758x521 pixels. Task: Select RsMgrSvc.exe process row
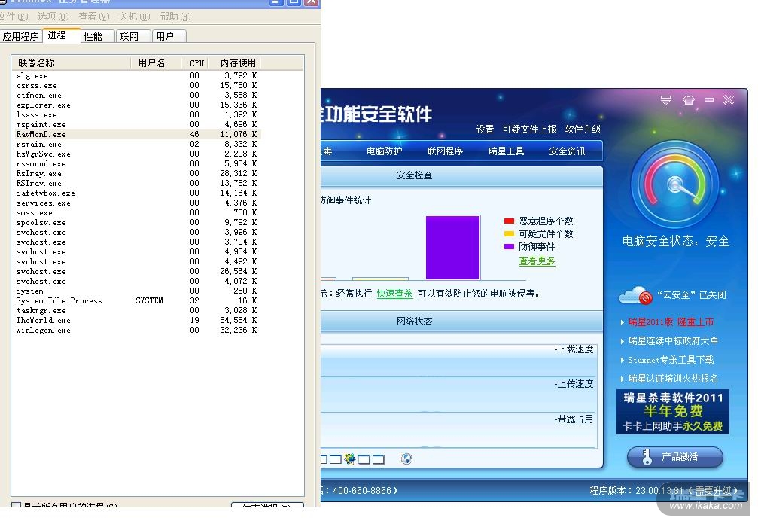coord(137,154)
